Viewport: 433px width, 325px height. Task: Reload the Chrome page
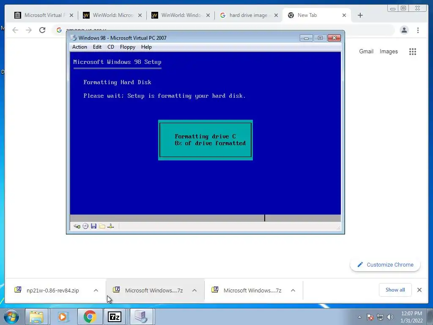[42, 30]
